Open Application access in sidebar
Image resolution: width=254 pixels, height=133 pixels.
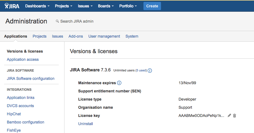coord(23,59)
